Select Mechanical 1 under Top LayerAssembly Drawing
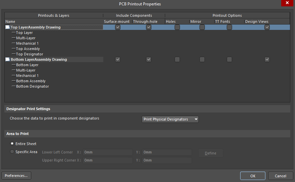 click(x=27, y=43)
